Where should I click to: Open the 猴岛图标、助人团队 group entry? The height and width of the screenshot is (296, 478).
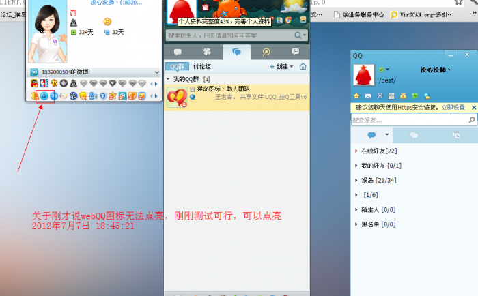click(x=237, y=97)
